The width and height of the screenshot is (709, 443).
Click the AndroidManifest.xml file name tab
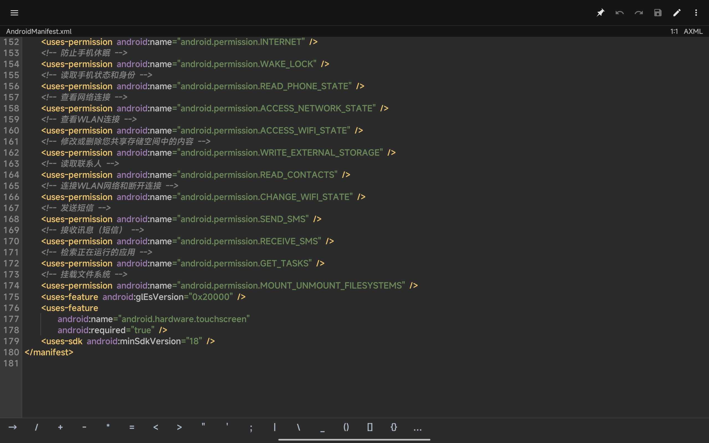point(39,31)
